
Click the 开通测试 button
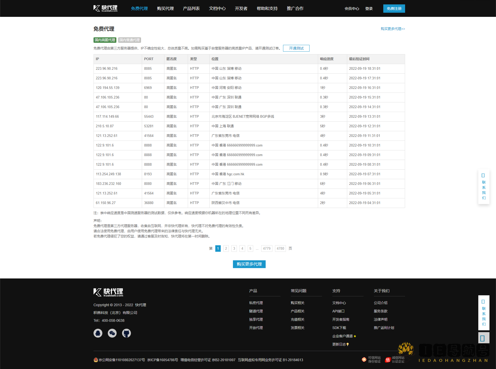pyautogui.click(x=296, y=48)
